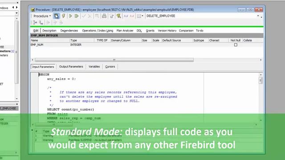Open the DDL tab
This screenshot has width=285, height=160.
tap(139, 31)
